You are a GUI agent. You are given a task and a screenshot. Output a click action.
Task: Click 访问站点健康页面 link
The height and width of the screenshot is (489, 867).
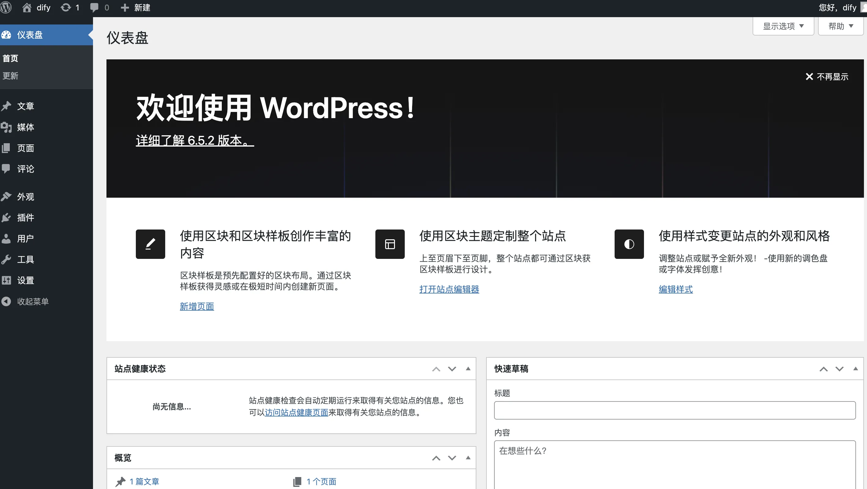tap(296, 412)
